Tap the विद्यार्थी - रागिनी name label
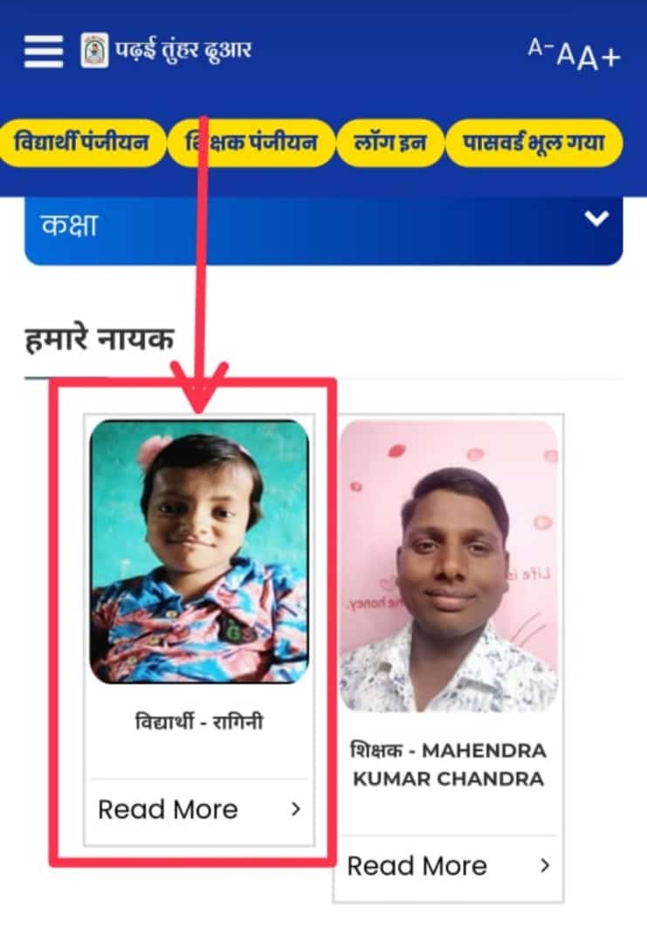This screenshot has width=647, height=944. 199,720
